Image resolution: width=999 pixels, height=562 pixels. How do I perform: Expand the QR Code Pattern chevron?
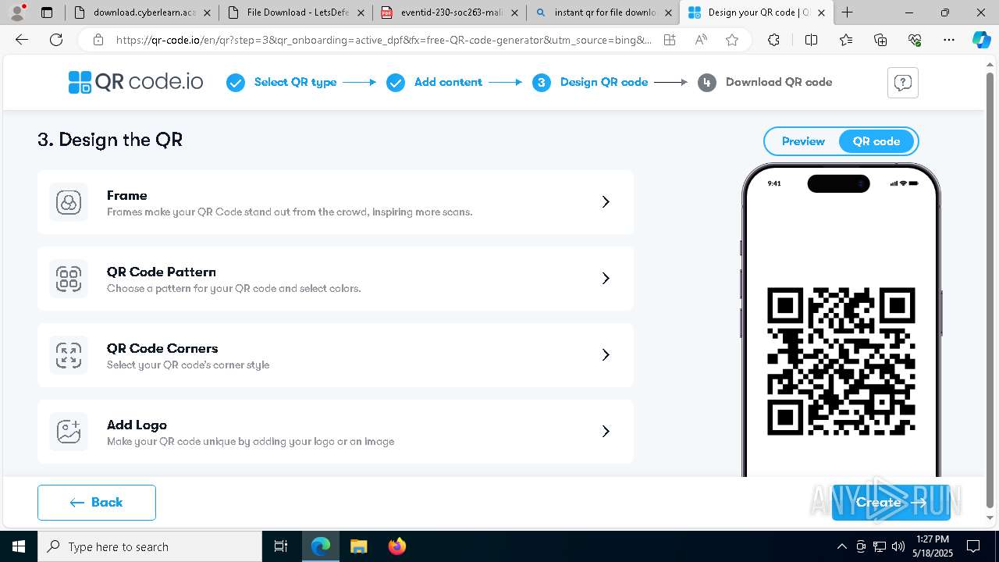(606, 279)
